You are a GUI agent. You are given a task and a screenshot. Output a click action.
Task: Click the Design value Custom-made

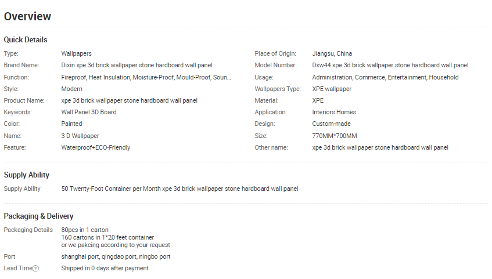pyautogui.click(x=331, y=124)
